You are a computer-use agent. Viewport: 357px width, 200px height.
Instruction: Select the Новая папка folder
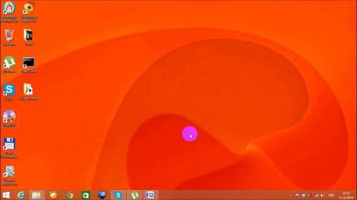pos(28,92)
